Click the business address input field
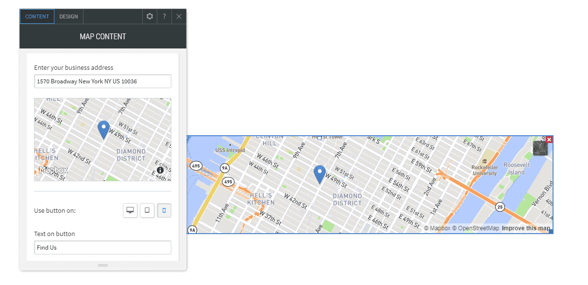This screenshot has height=285, width=588. click(x=102, y=81)
